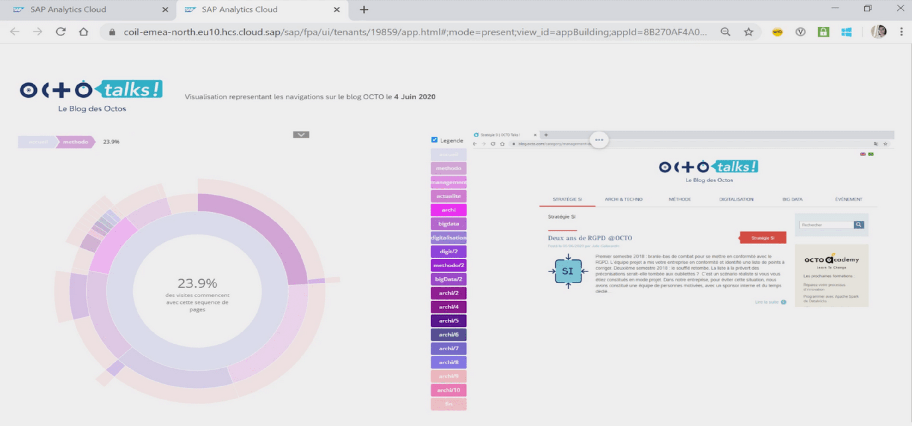The image size is (912, 426).
Task: Open the round three-dots widget menu
Action: pyautogui.click(x=599, y=140)
